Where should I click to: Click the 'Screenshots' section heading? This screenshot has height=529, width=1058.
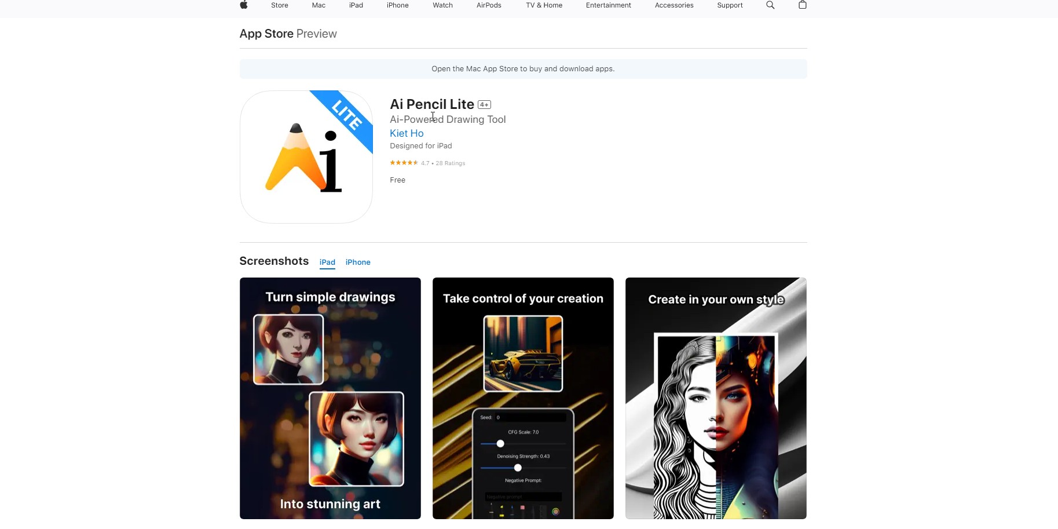pos(274,261)
